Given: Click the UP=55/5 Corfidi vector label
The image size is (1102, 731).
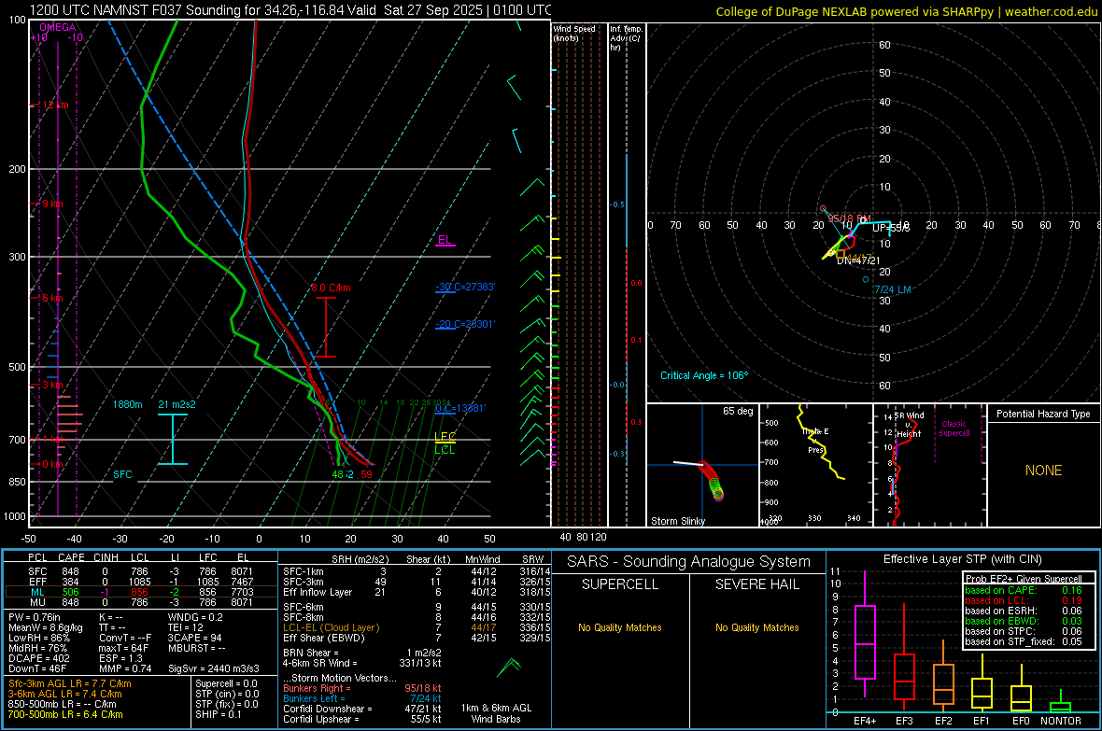Looking at the screenshot, I should coord(891,228).
